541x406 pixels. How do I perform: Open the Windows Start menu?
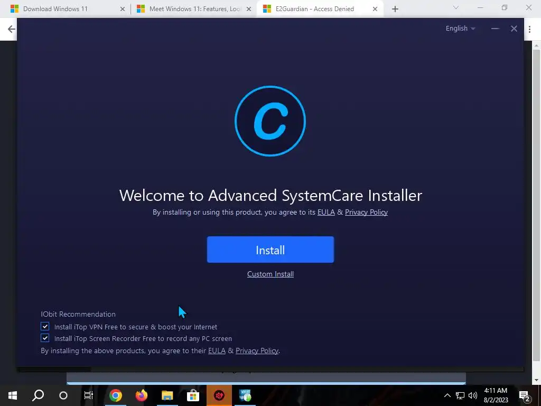click(x=13, y=395)
